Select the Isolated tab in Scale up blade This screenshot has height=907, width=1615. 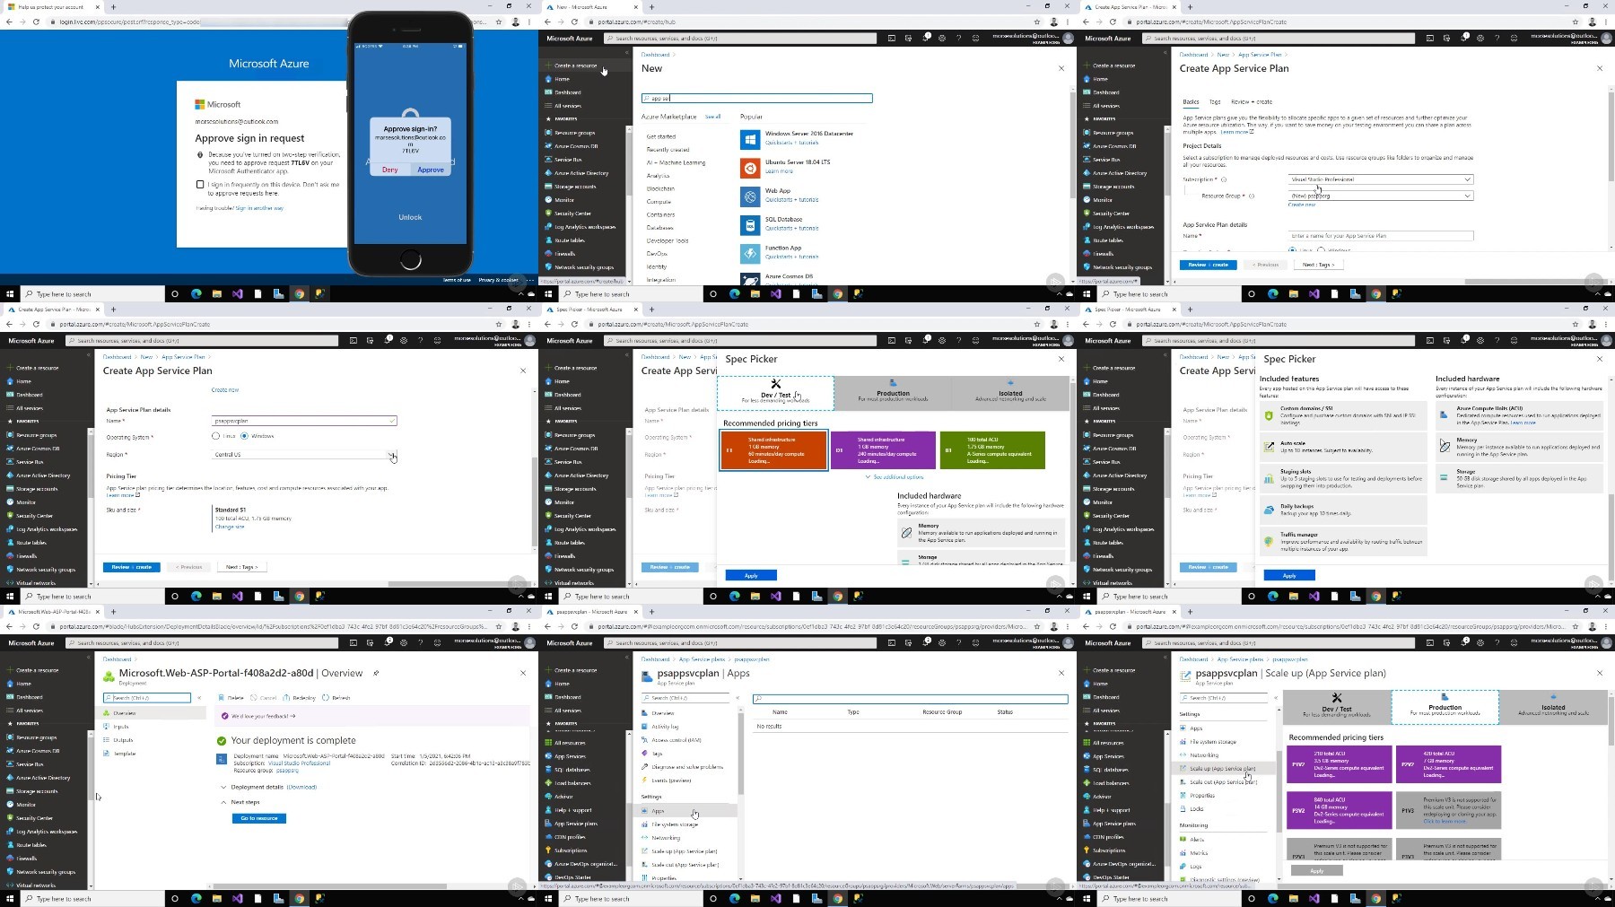1553,707
